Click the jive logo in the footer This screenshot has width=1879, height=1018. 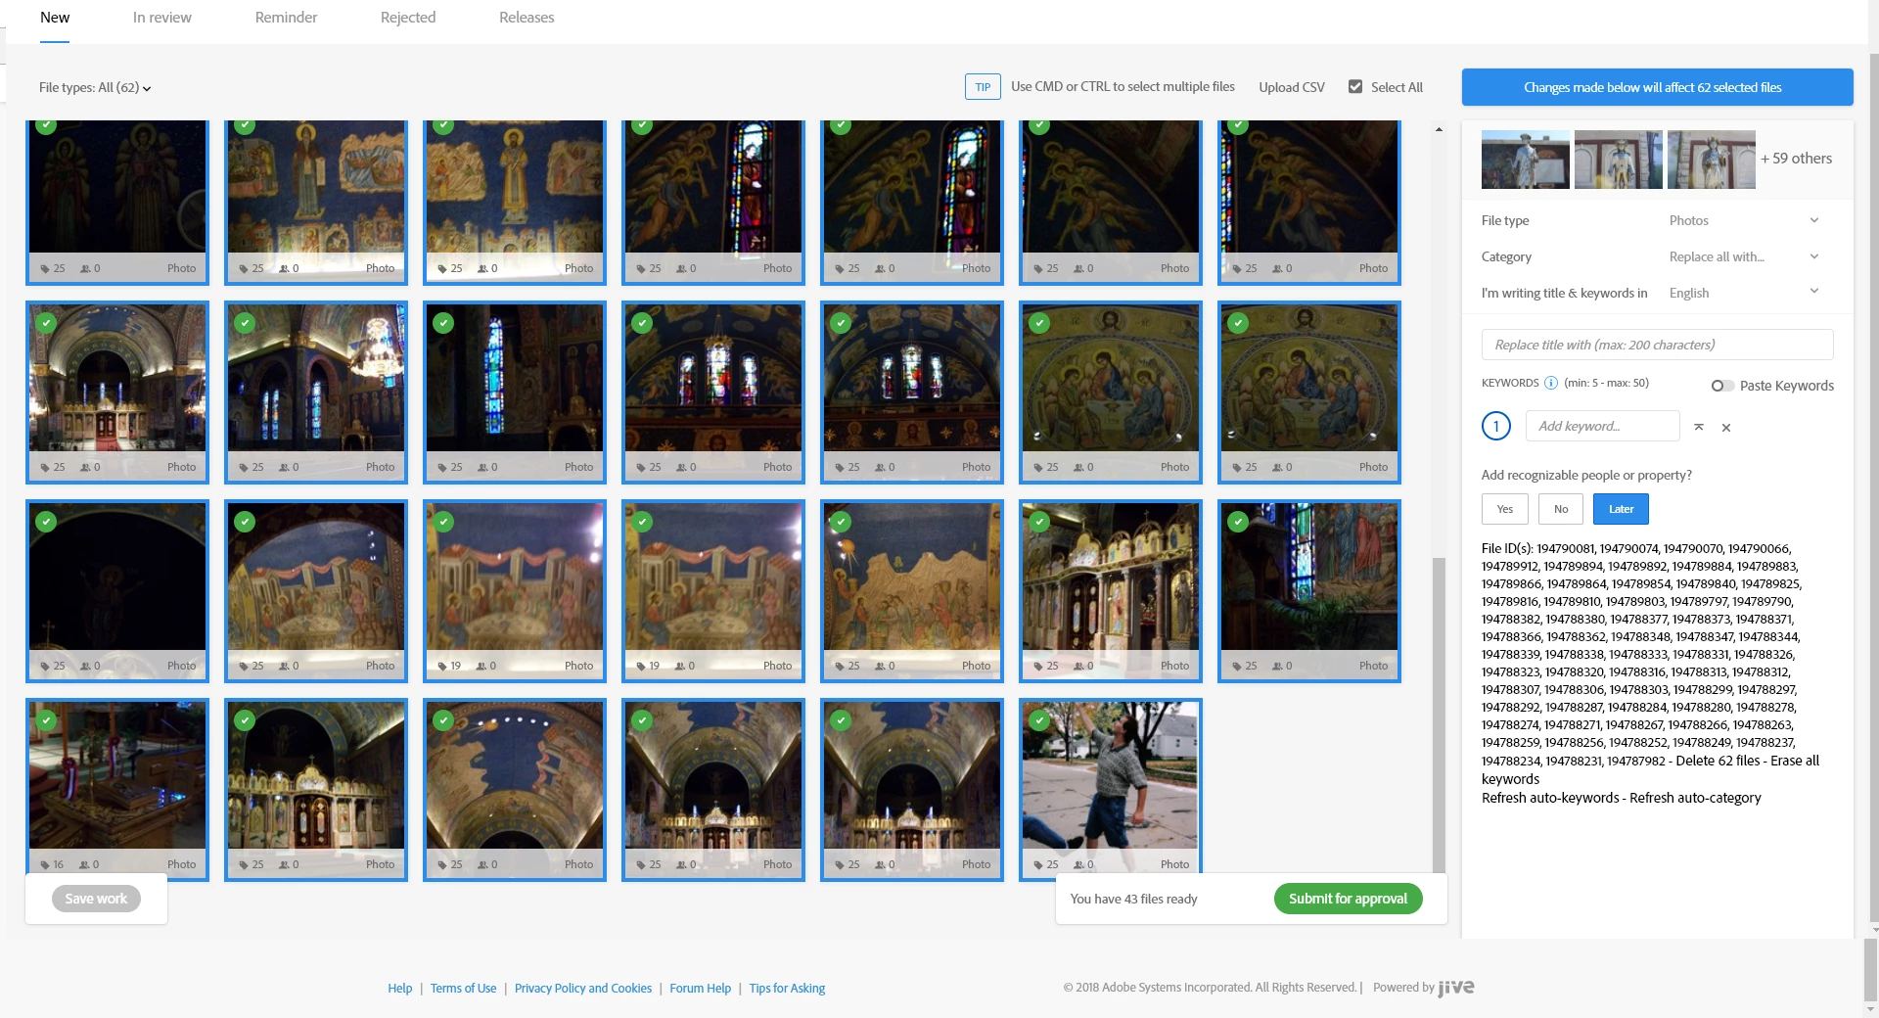(1455, 988)
